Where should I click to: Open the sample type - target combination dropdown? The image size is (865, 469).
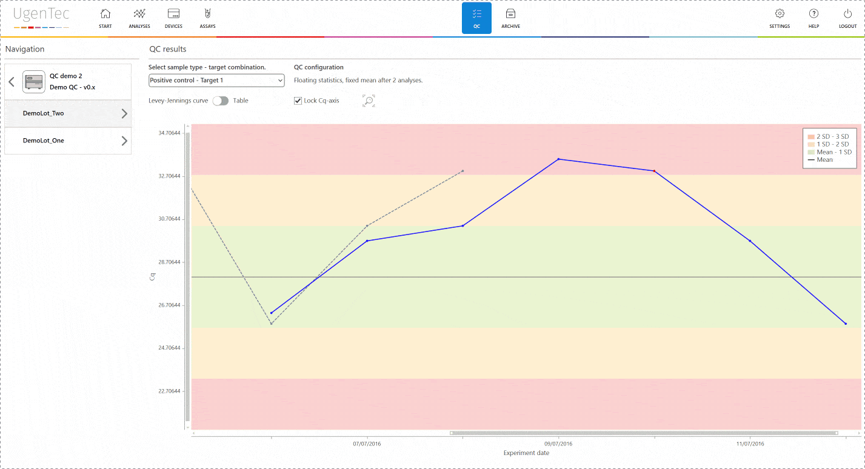point(216,80)
